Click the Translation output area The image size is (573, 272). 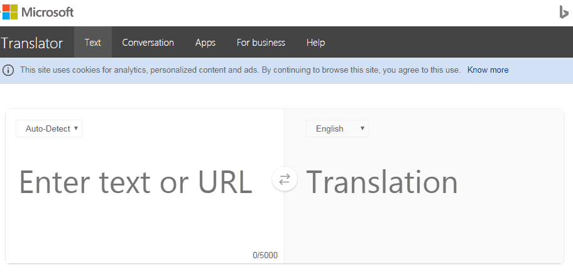[x=424, y=186]
